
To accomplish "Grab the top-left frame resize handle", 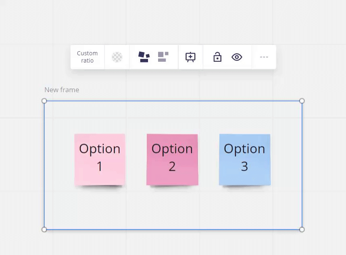I will (x=44, y=101).
